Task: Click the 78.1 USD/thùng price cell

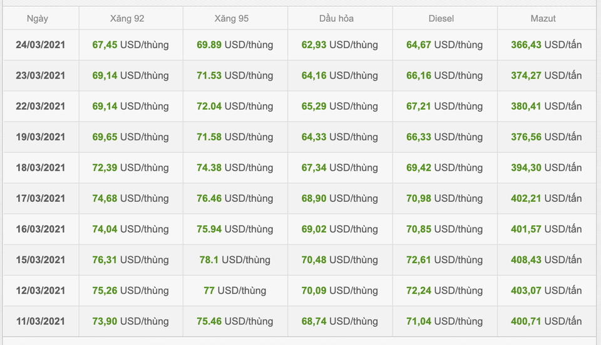Action: pos(235,260)
